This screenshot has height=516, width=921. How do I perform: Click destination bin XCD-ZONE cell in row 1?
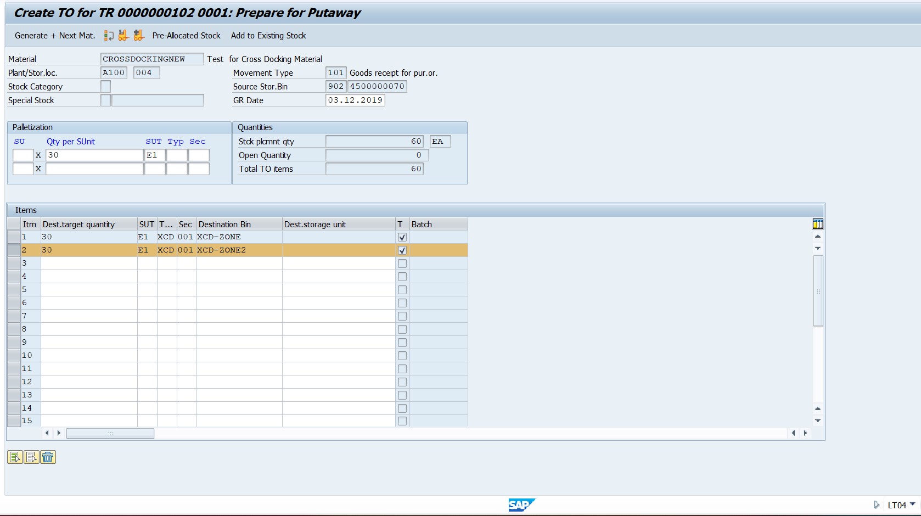239,237
